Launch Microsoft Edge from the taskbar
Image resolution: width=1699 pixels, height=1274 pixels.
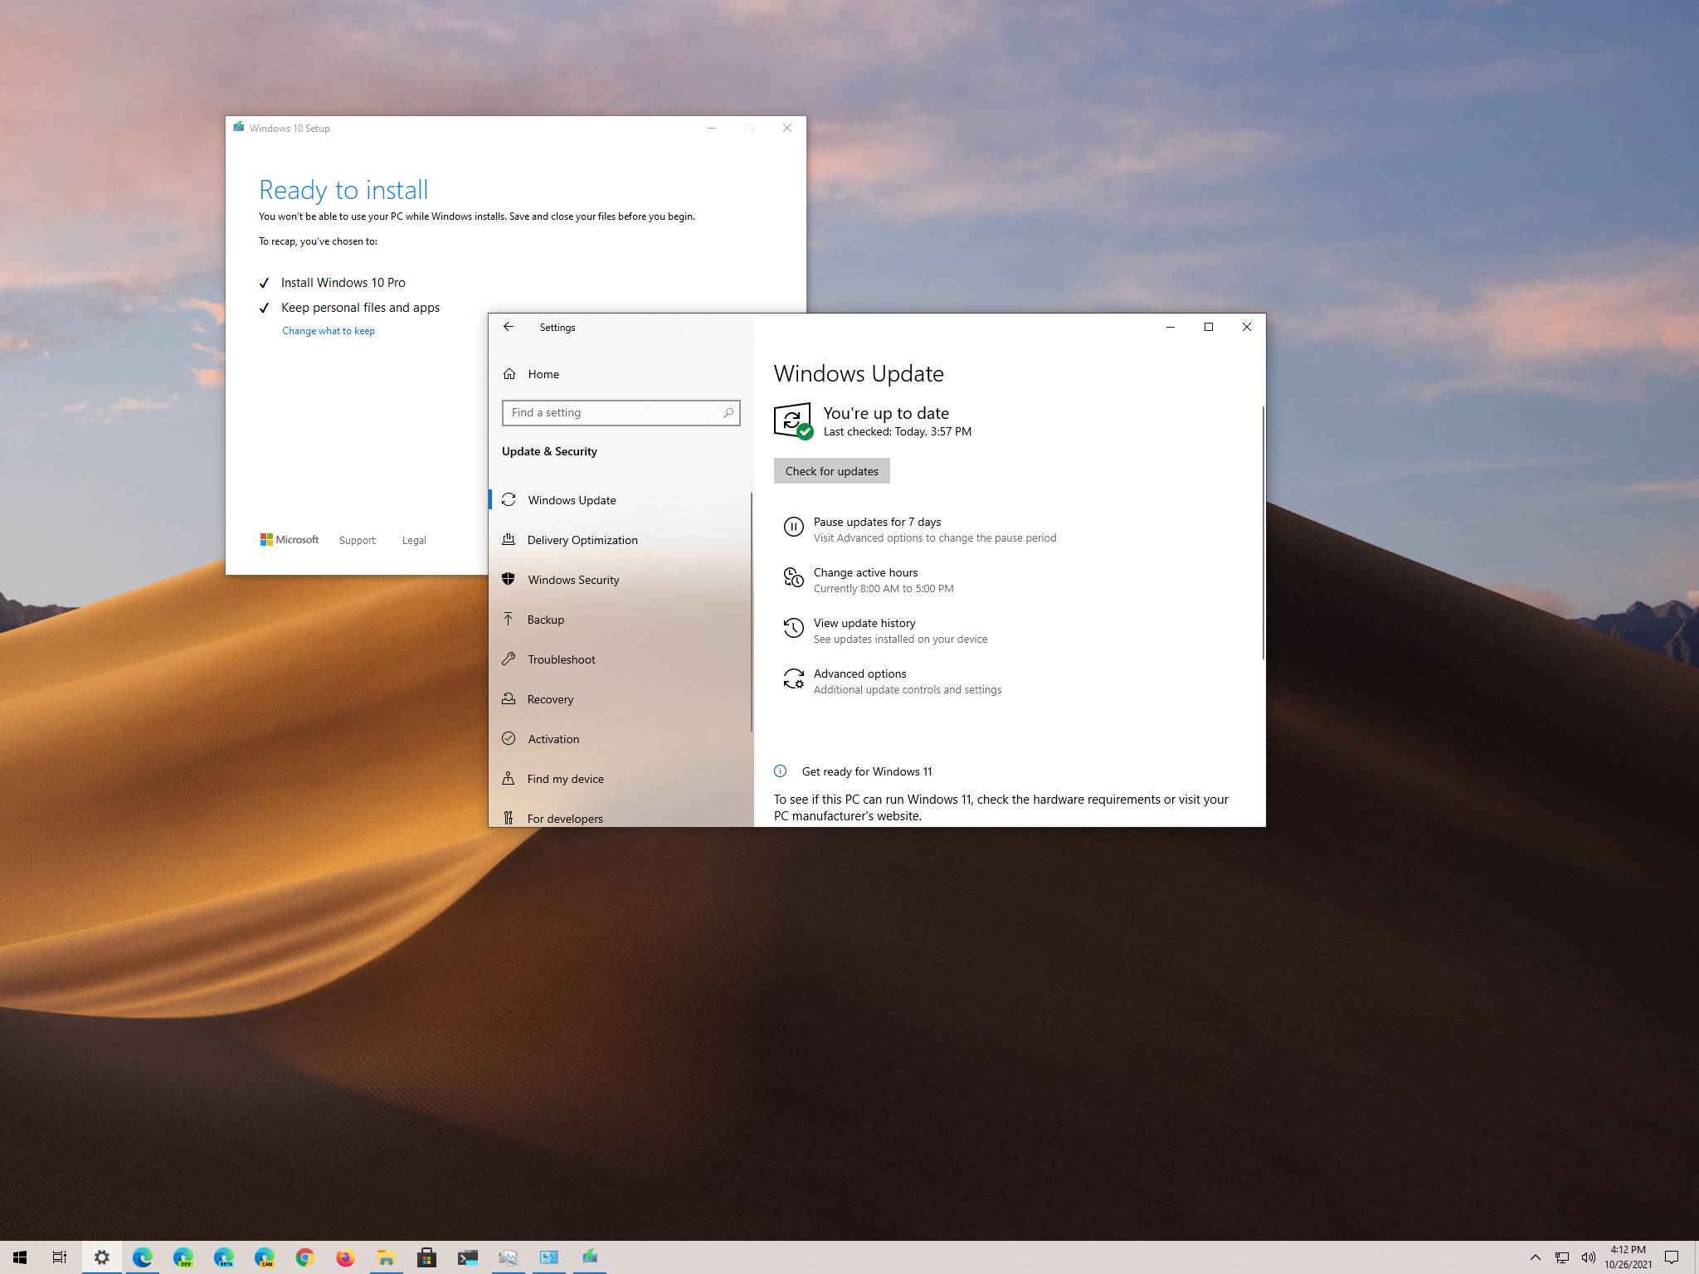point(142,1257)
